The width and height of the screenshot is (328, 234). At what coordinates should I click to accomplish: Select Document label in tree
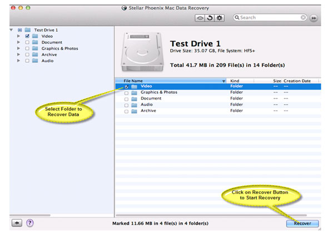click(52, 42)
